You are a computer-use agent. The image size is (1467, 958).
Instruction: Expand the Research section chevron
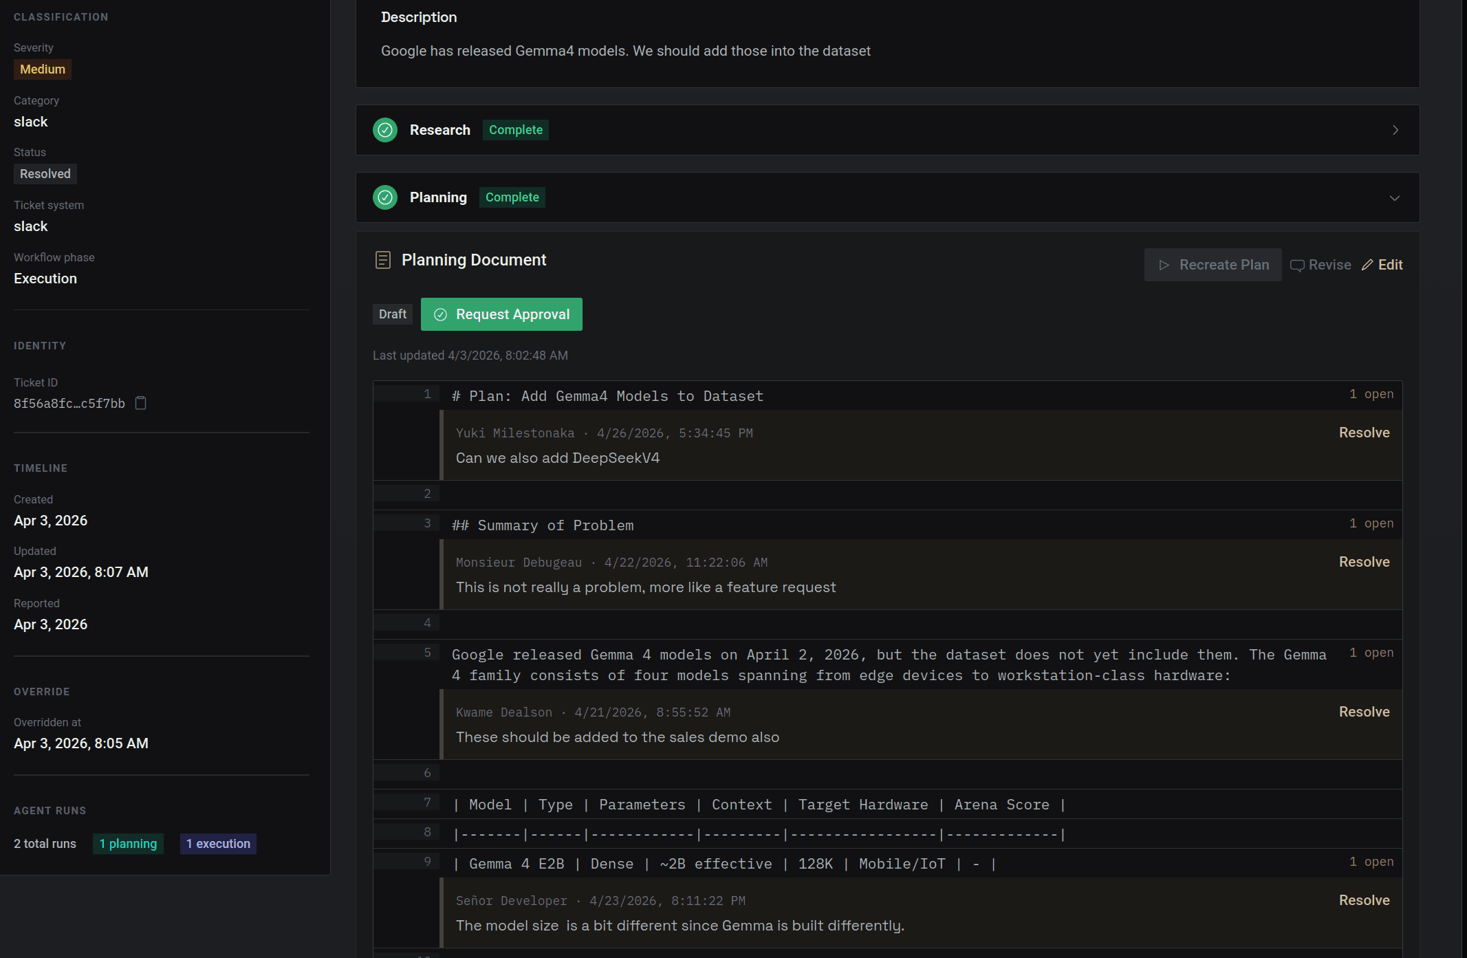click(x=1395, y=130)
